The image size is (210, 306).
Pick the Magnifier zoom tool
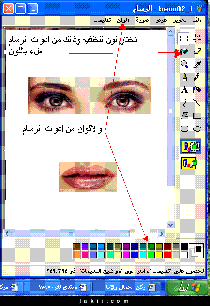(x=184, y=64)
